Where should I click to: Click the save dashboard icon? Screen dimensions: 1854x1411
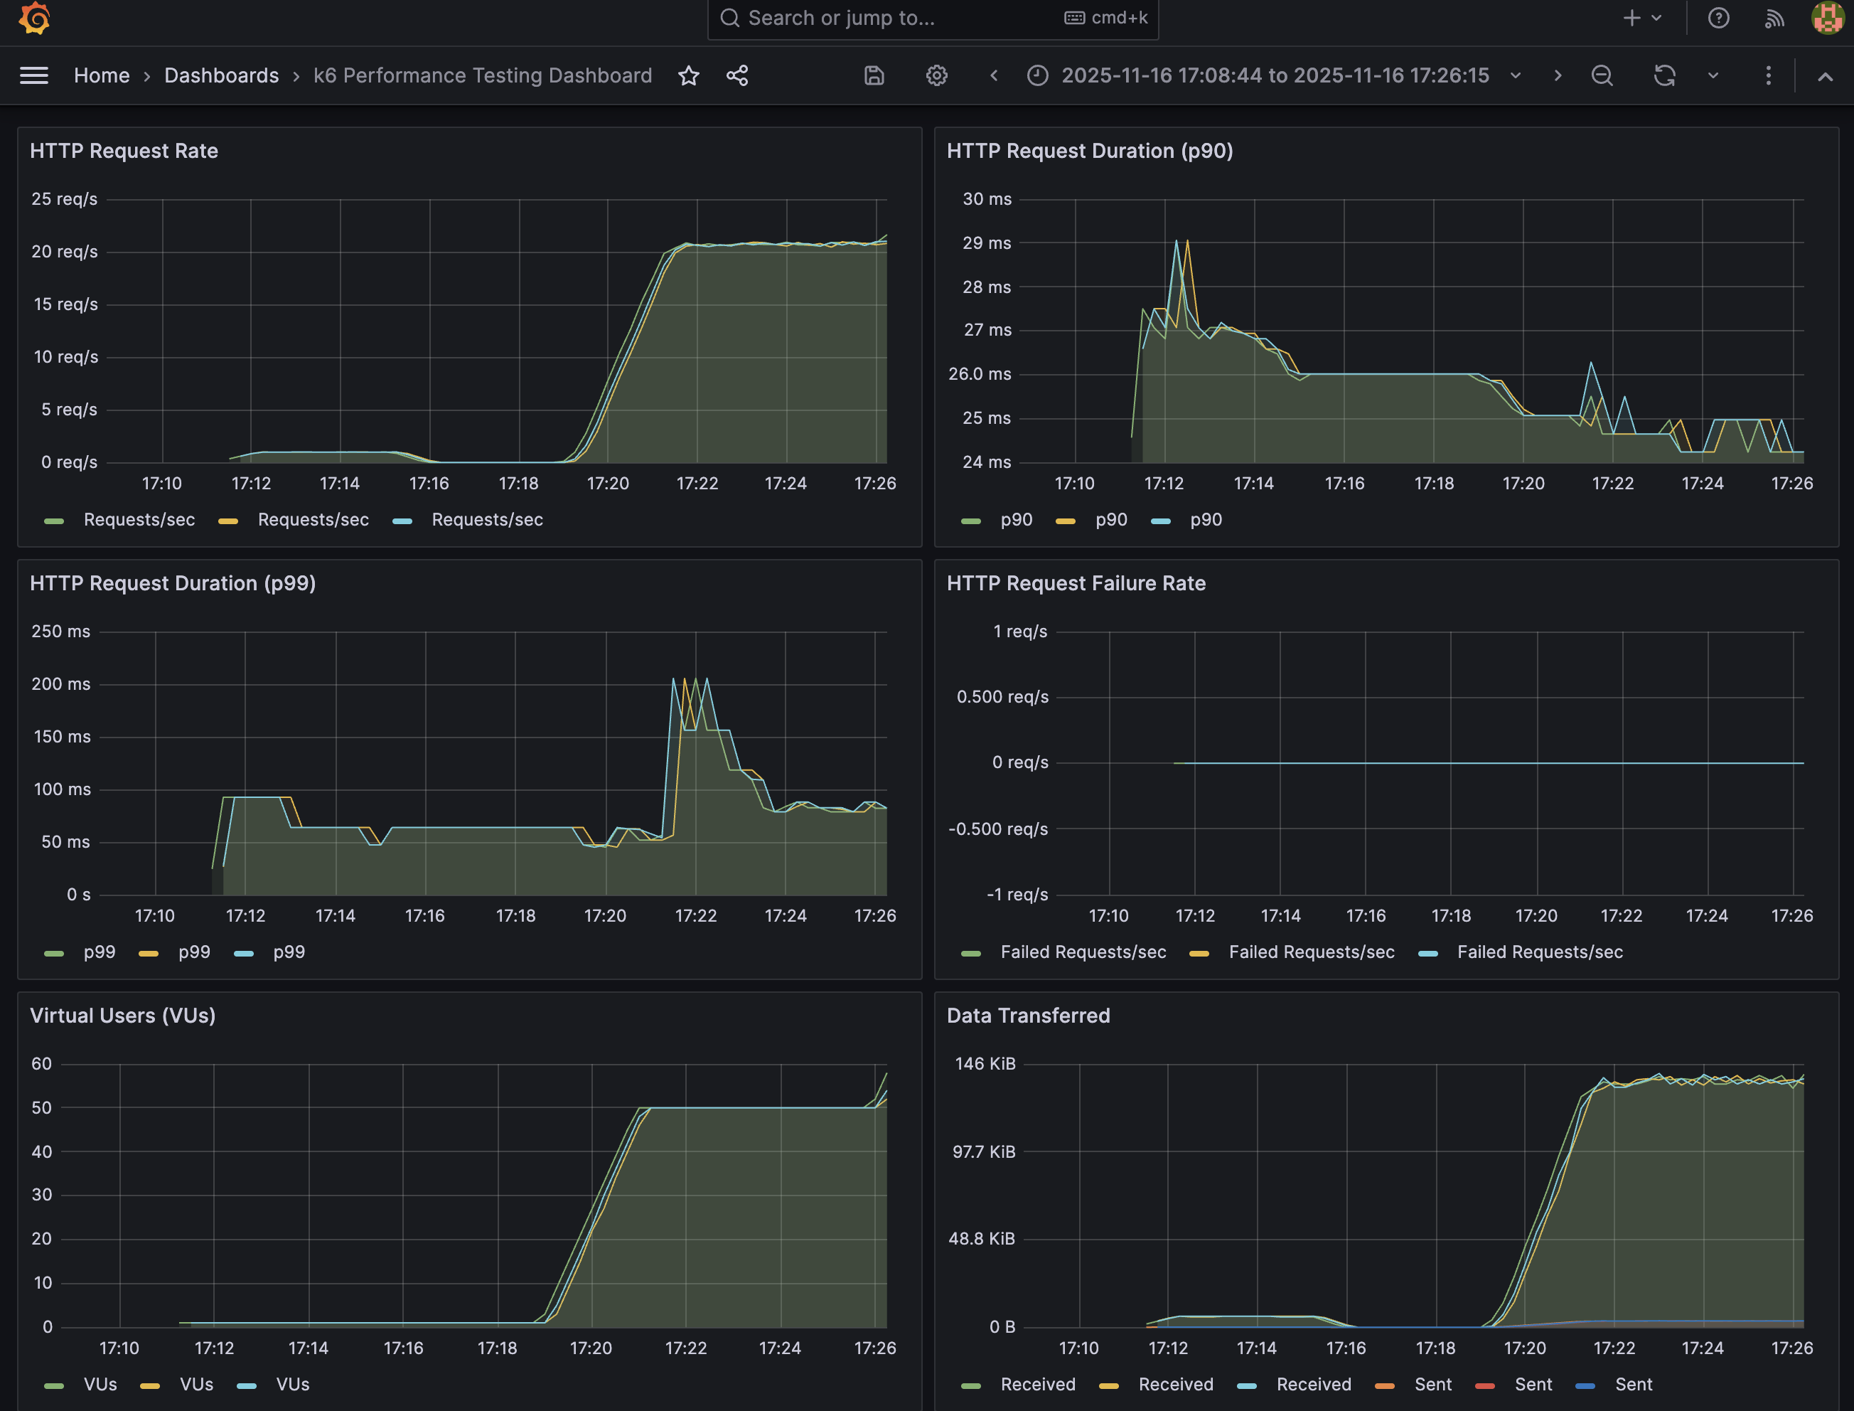(x=874, y=75)
